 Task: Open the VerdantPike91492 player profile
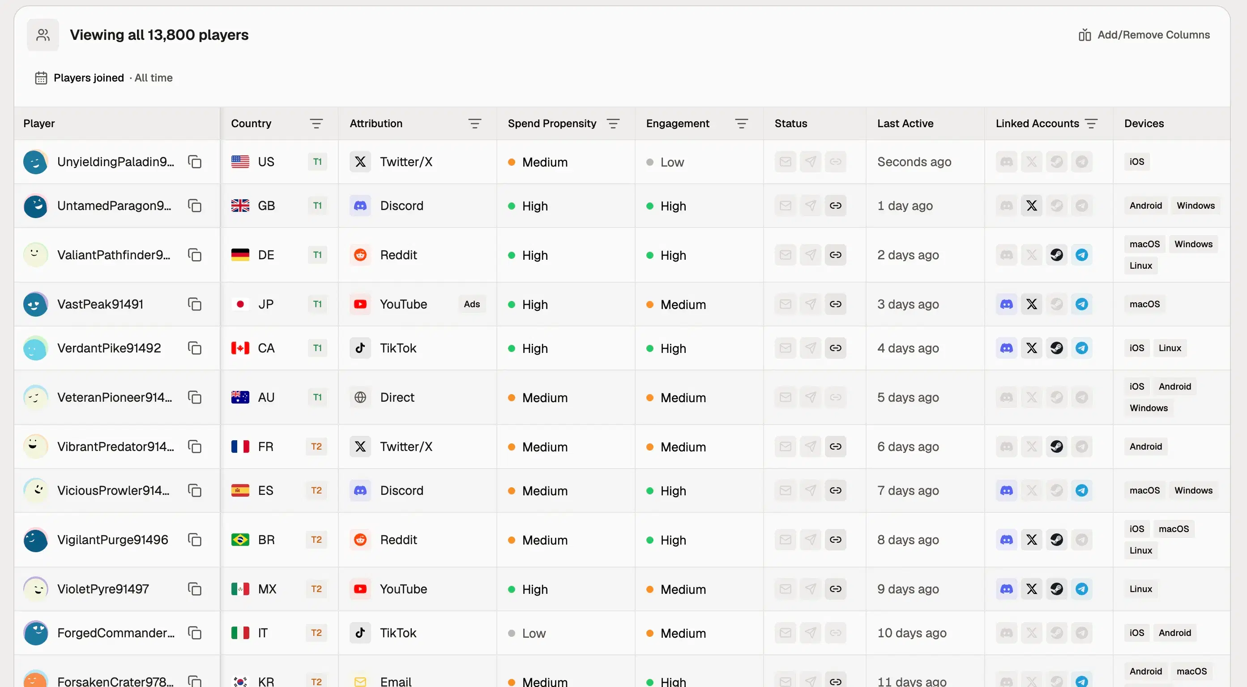(x=109, y=348)
